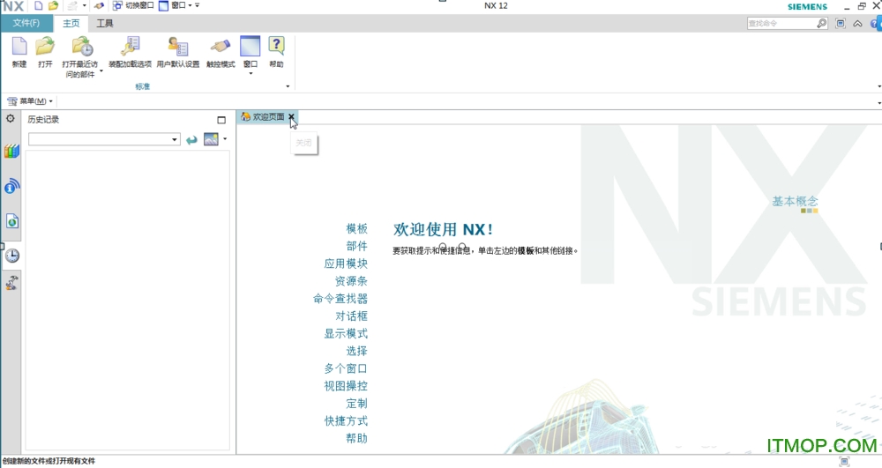The width and height of the screenshot is (882, 468).
Task: Expand the ribbon options arrow at far right
Action: click(x=878, y=86)
